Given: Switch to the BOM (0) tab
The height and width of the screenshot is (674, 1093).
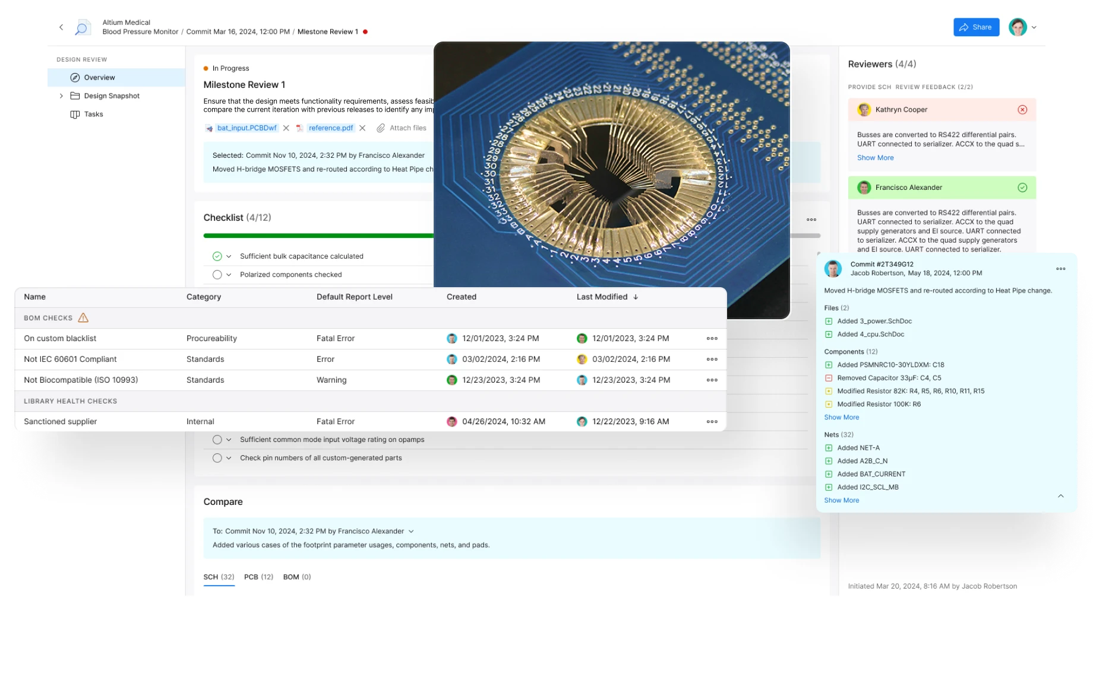Looking at the screenshot, I should point(297,577).
